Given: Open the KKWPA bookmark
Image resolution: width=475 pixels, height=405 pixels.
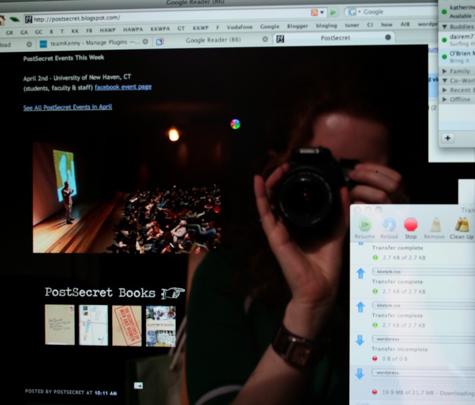Looking at the screenshot, I should click(x=160, y=28).
